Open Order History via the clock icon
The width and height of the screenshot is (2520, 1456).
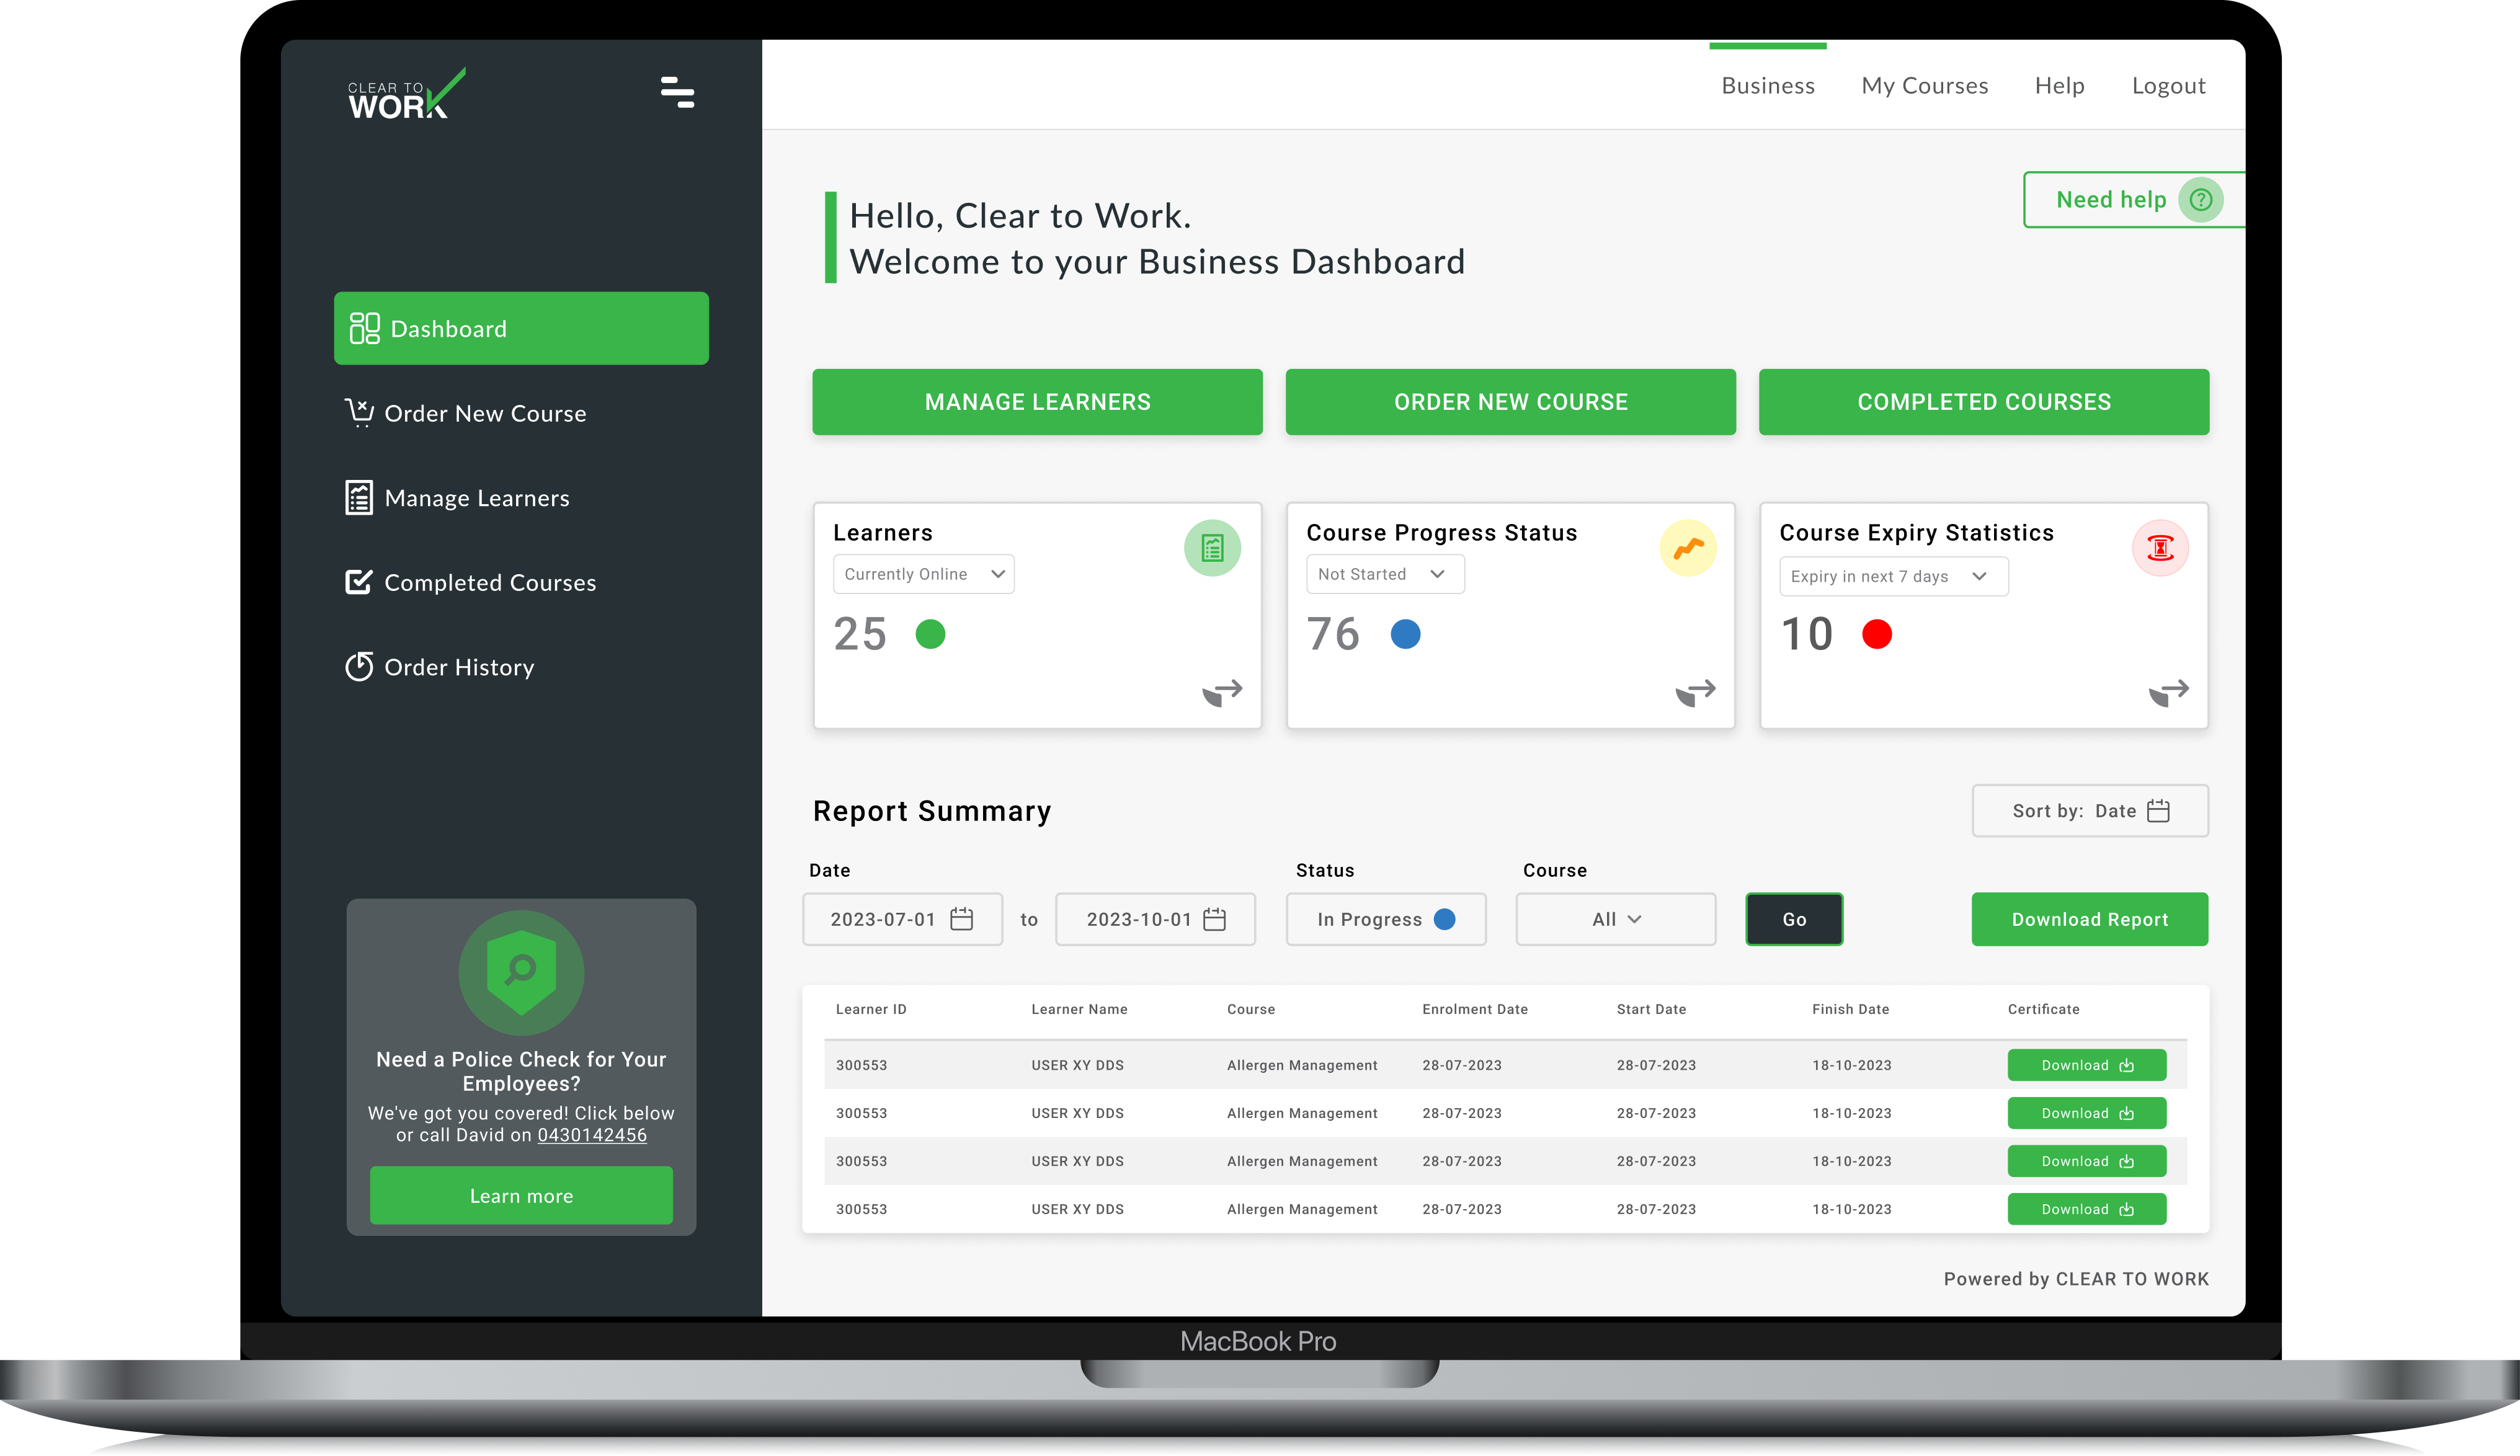[x=359, y=666]
